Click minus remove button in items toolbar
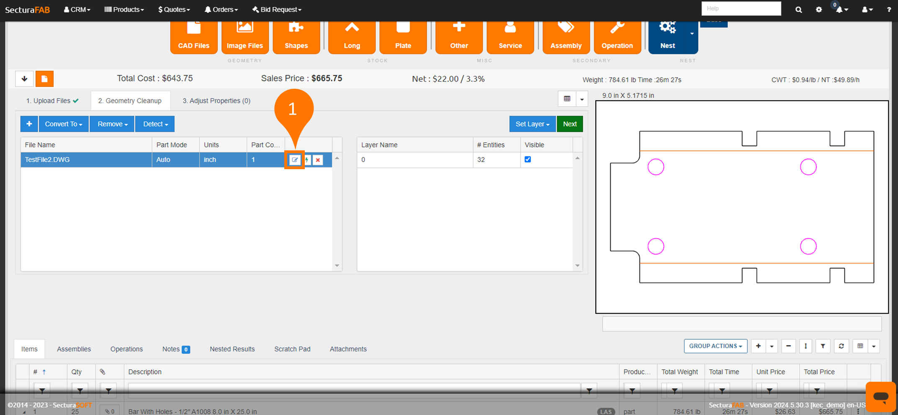The width and height of the screenshot is (898, 415). click(788, 346)
